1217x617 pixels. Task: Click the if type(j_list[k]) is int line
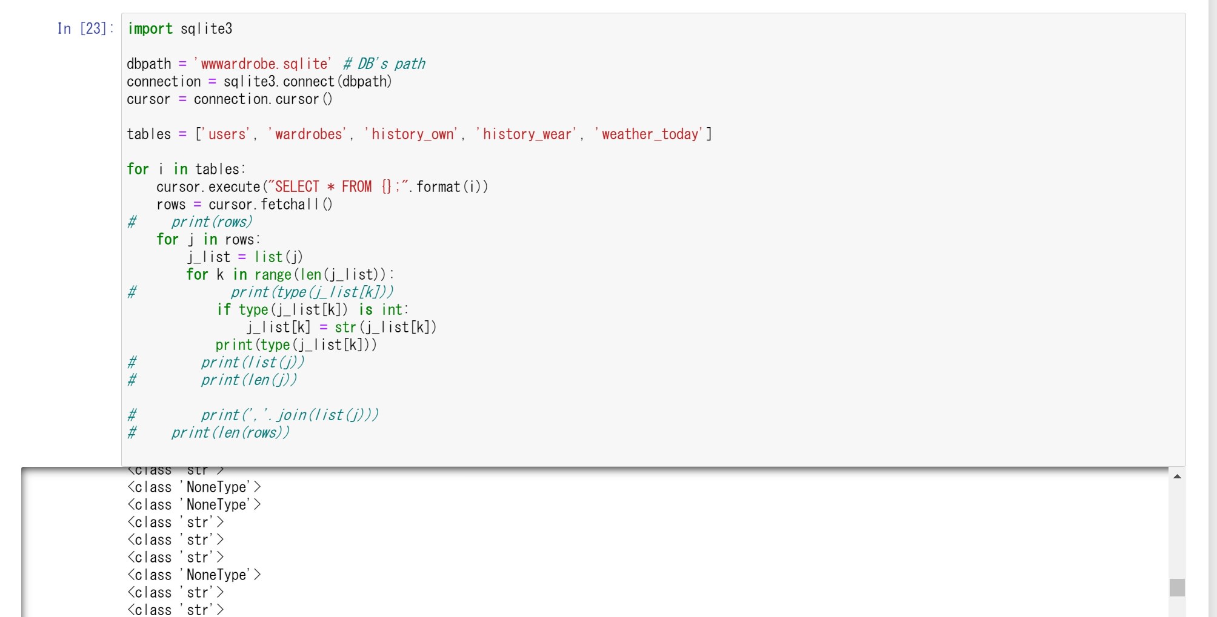[x=312, y=309]
